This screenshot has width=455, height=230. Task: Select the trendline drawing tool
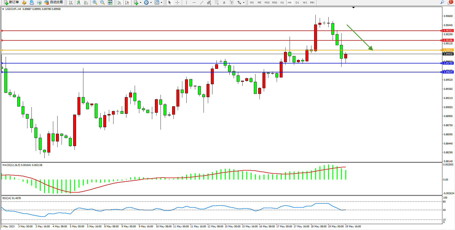click(201, 2)
